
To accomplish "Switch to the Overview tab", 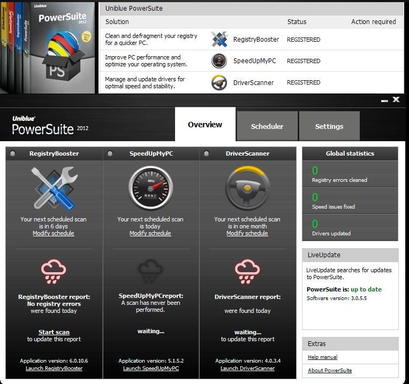I will (205, 124).
